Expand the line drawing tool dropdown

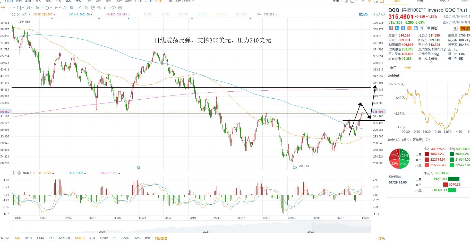14,8
